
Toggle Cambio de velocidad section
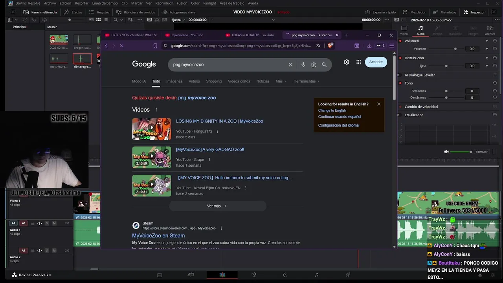(400, 107)
